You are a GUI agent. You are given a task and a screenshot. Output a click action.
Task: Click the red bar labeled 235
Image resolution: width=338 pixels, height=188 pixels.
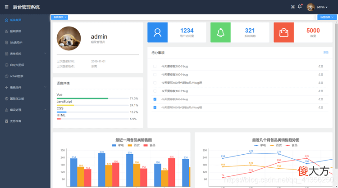[172, 172]
